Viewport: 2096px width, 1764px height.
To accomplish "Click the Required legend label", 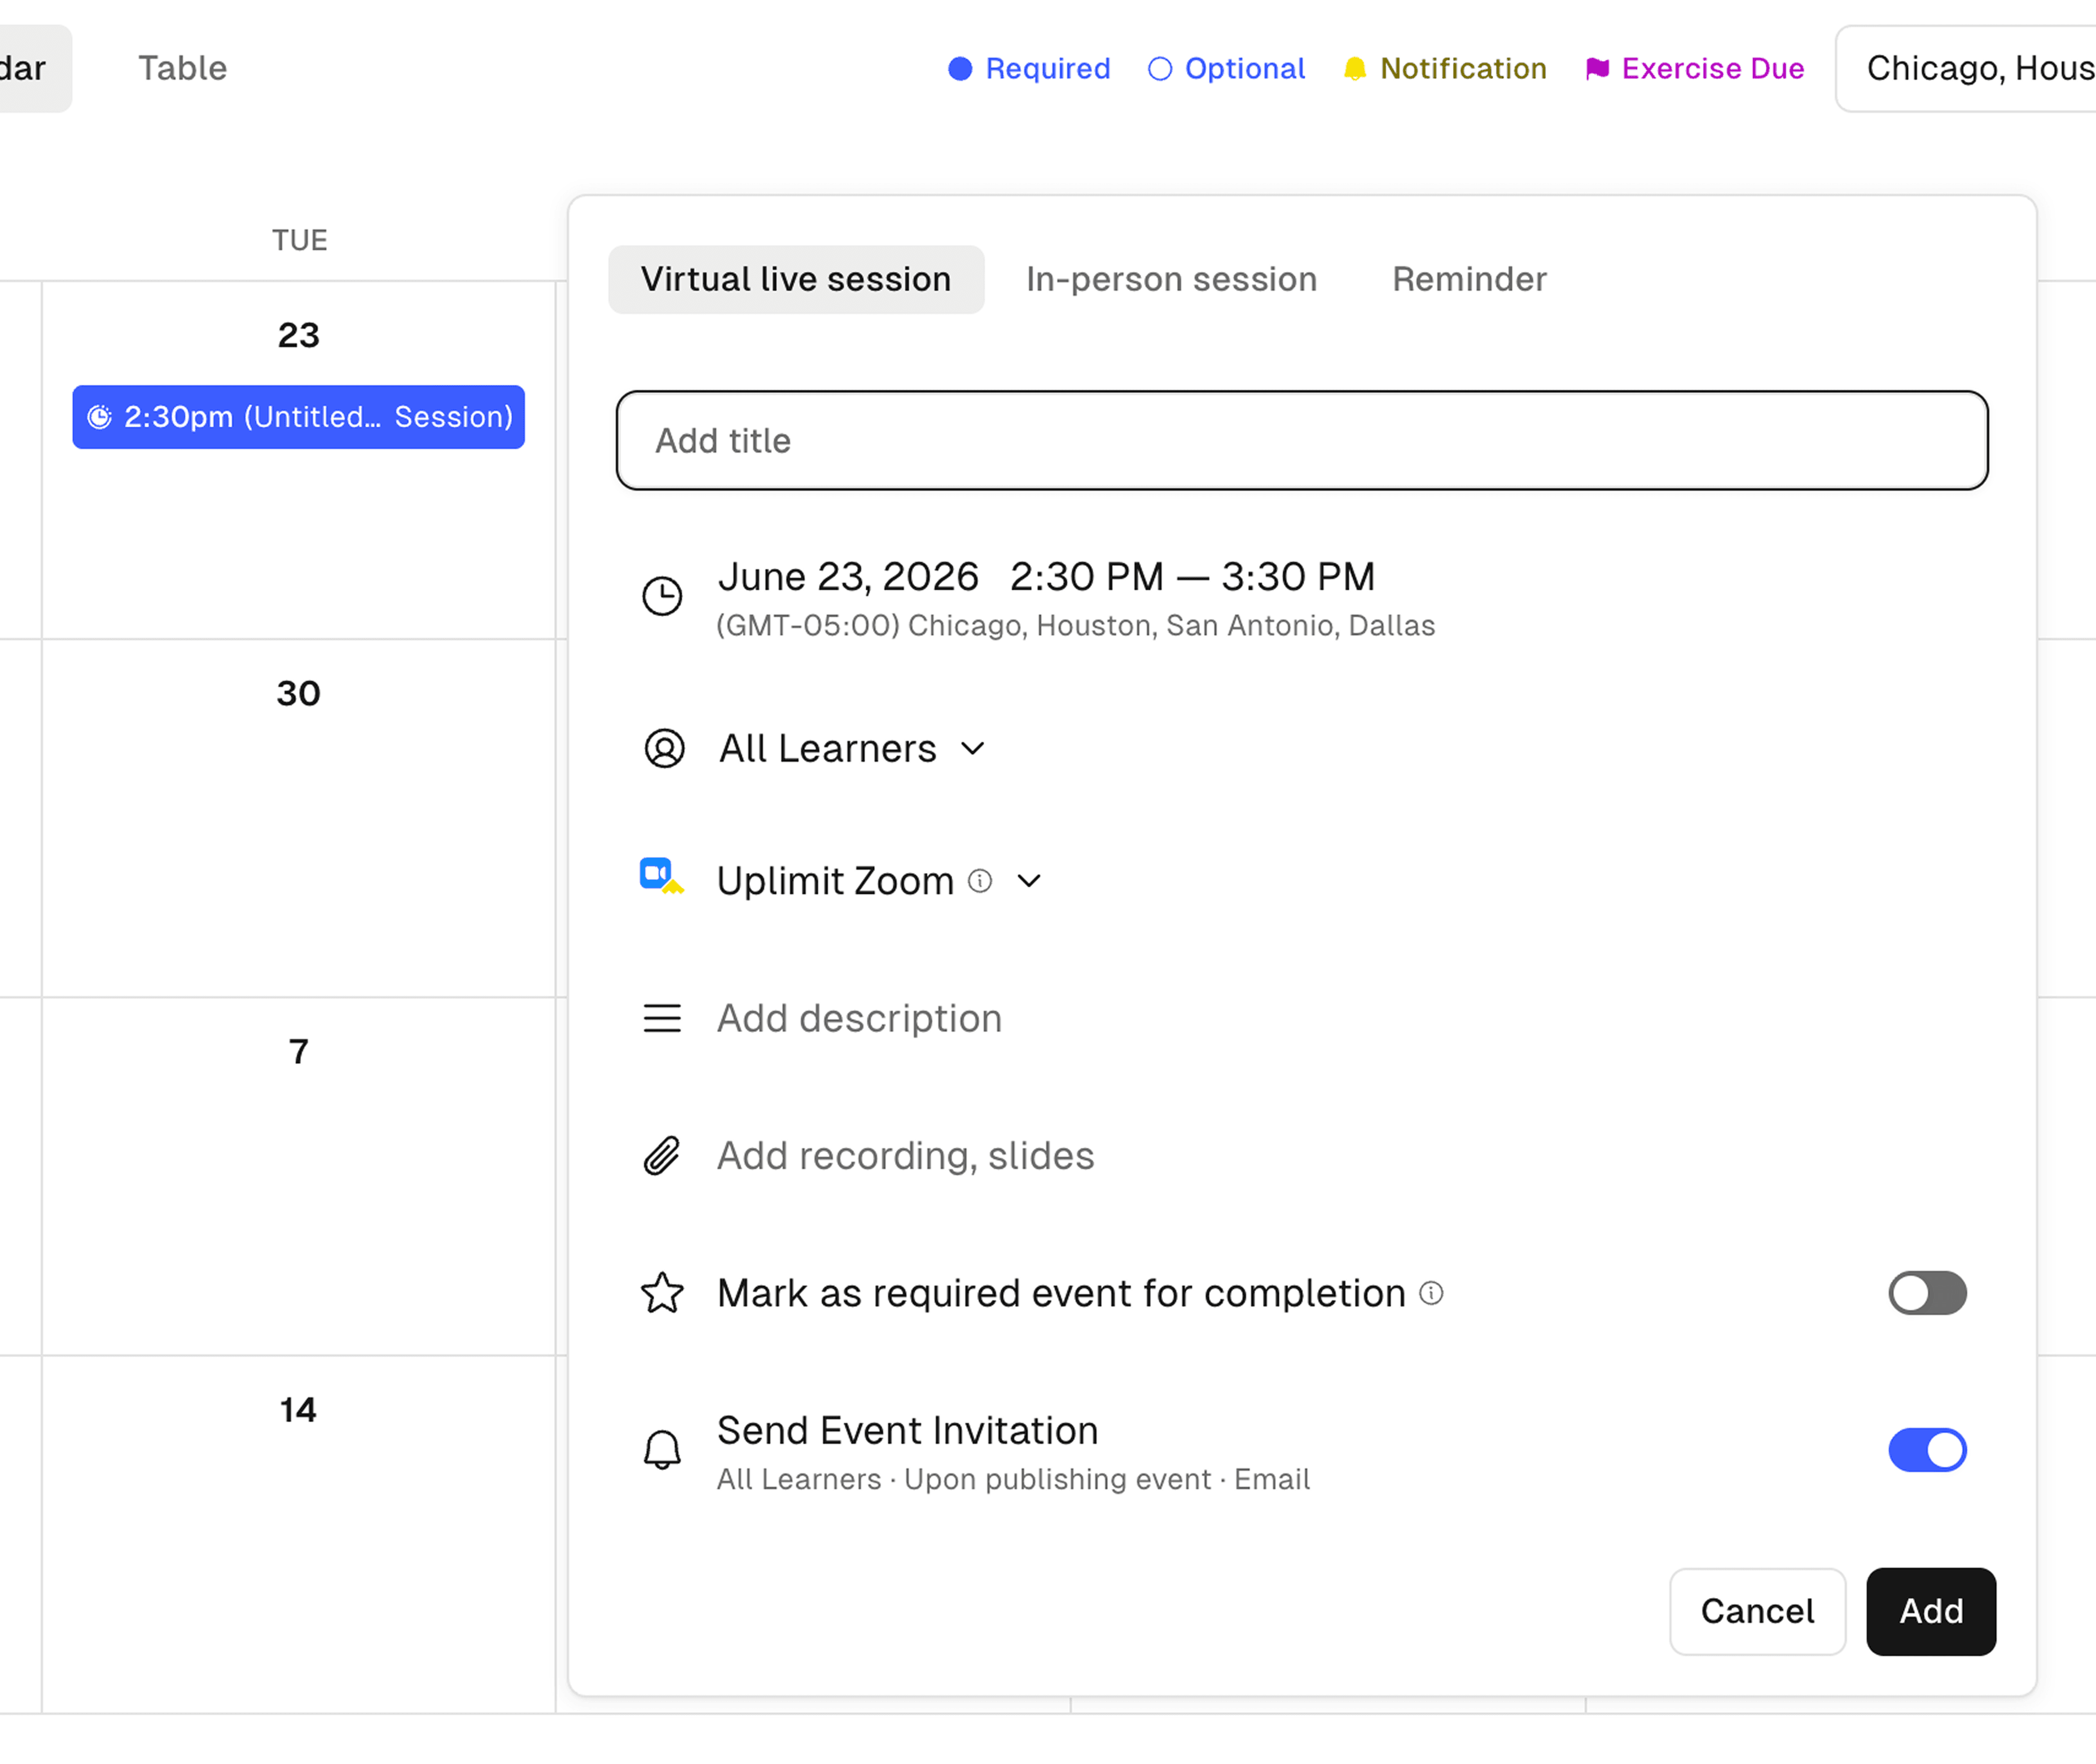I will pyautogui.click(x=1047, y=68).
